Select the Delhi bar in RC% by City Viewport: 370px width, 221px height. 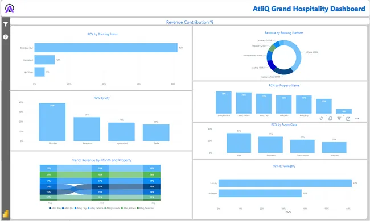pos(156,132)
